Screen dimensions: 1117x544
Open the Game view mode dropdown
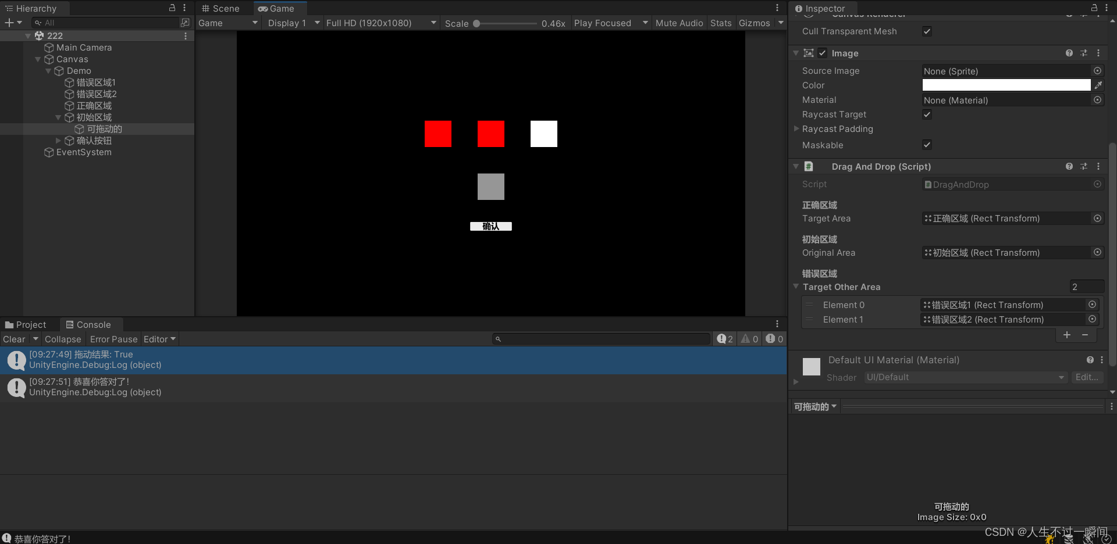pyautogui.click(x=228, y=23)
